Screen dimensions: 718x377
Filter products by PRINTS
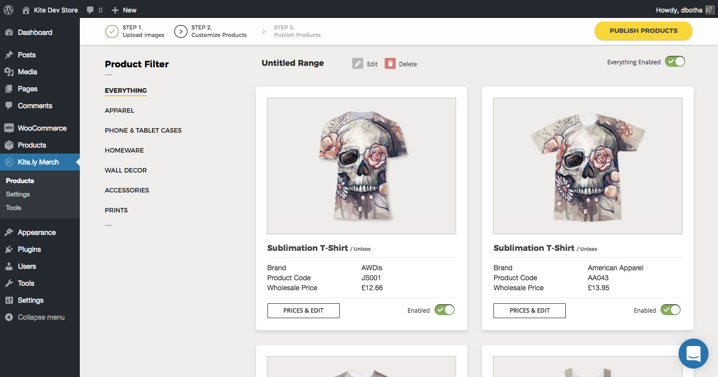(x=116, y=210)
